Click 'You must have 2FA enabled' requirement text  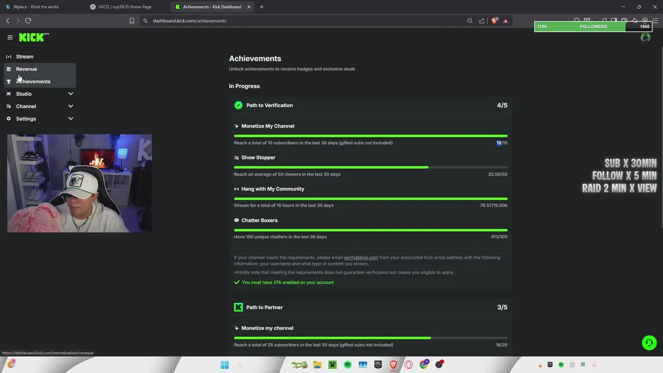coord(287,282)
